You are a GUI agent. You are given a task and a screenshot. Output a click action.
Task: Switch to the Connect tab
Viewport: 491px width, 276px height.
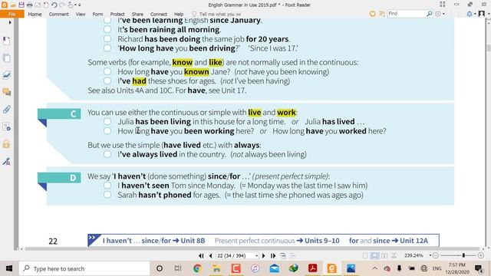[159, 14]
